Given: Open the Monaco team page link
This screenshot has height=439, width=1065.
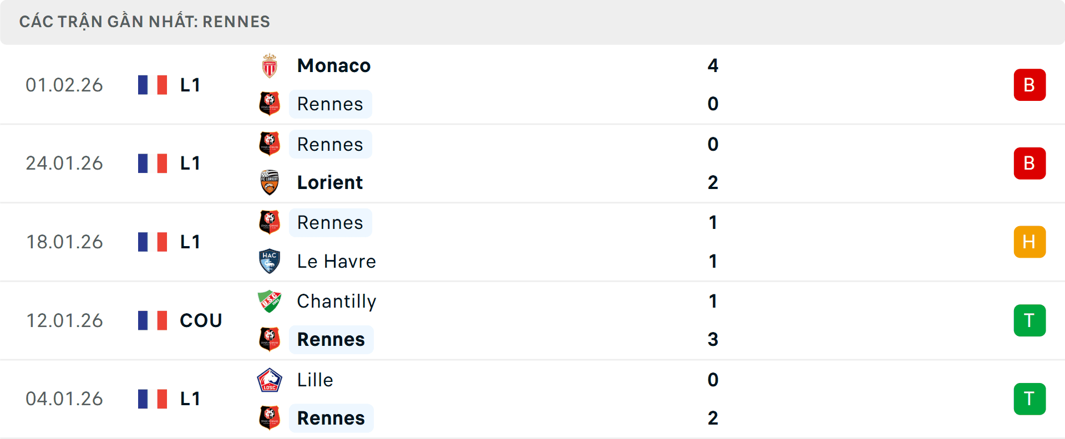Looking at the screenshot, I should pos(333,65).
